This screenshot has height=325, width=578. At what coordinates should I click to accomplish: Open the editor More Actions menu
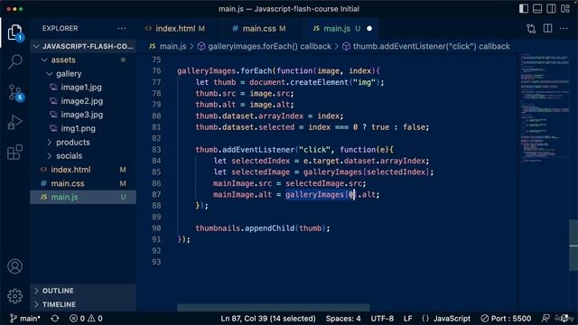(564, 28)
